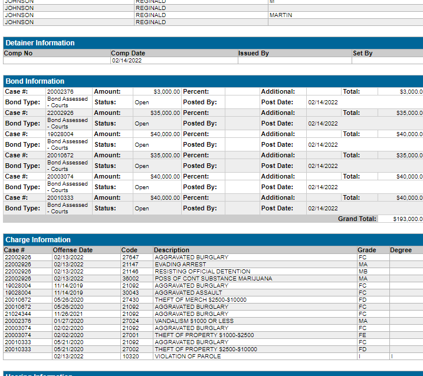Image resolution: width=423 pixels, height=376 pixels.
Task: Click the Description column header in charges
Action: click(x=172, y=250)
